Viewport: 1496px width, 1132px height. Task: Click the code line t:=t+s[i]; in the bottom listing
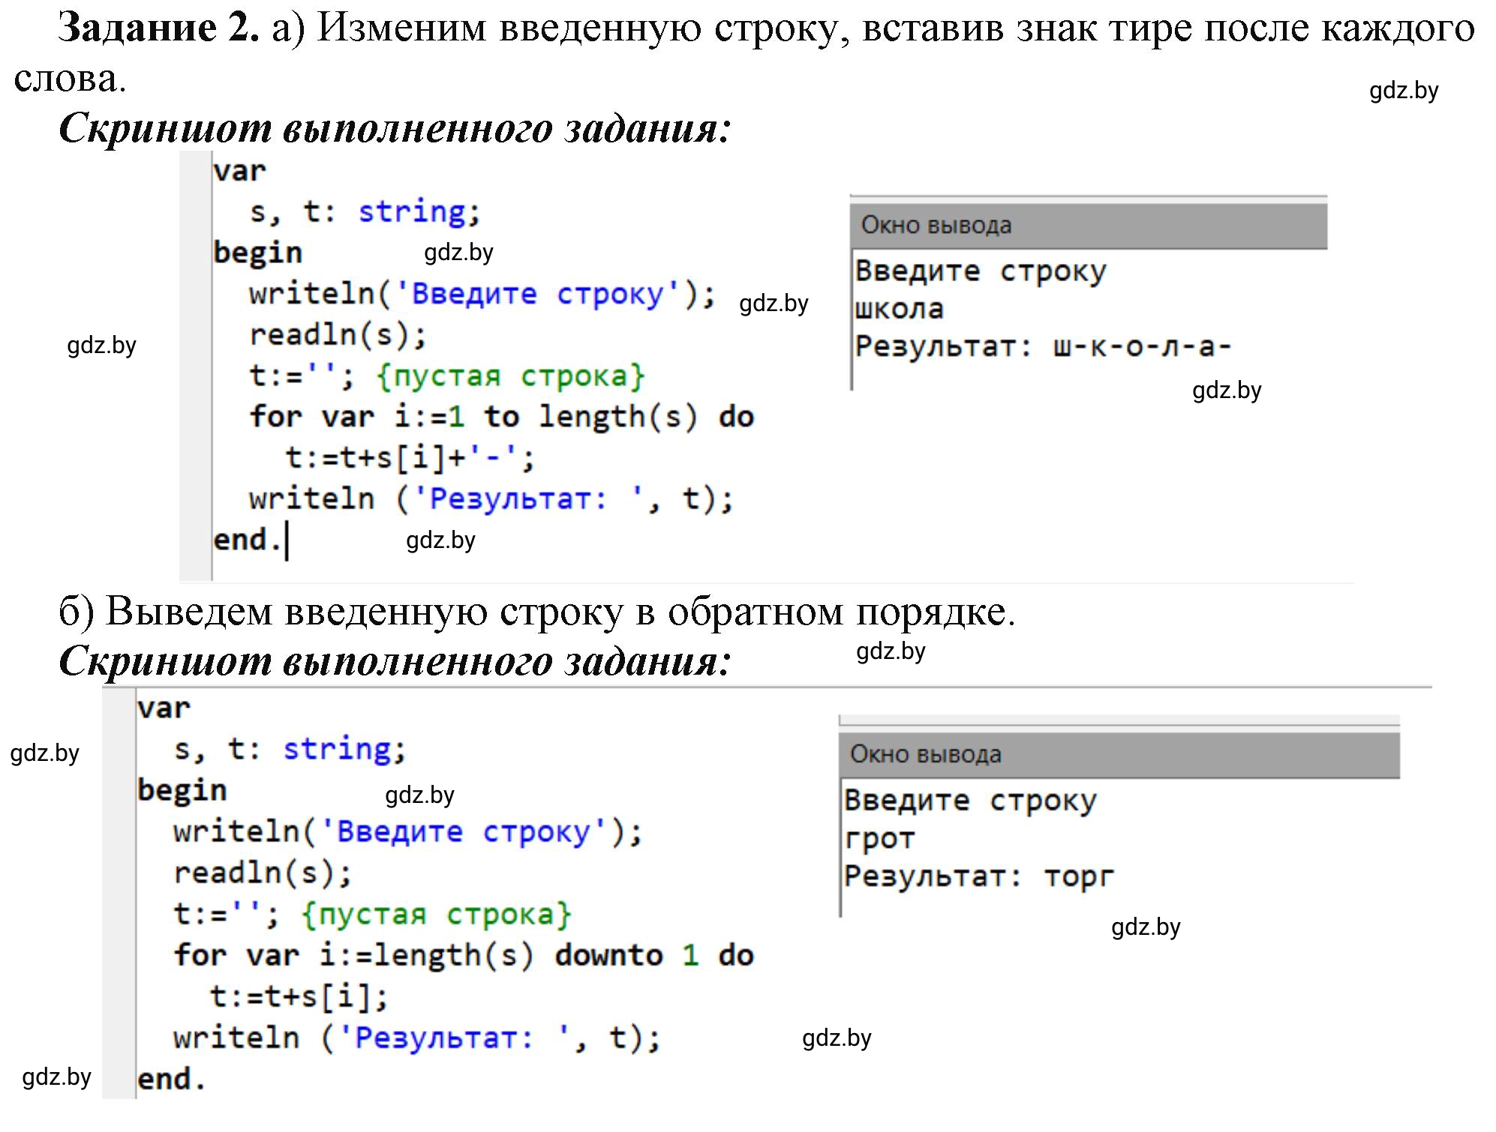299,996
